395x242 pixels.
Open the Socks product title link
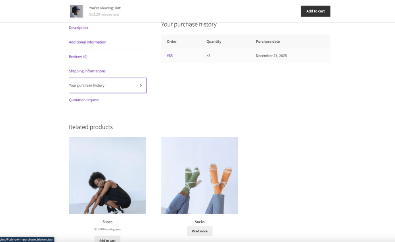coord(199,222)
